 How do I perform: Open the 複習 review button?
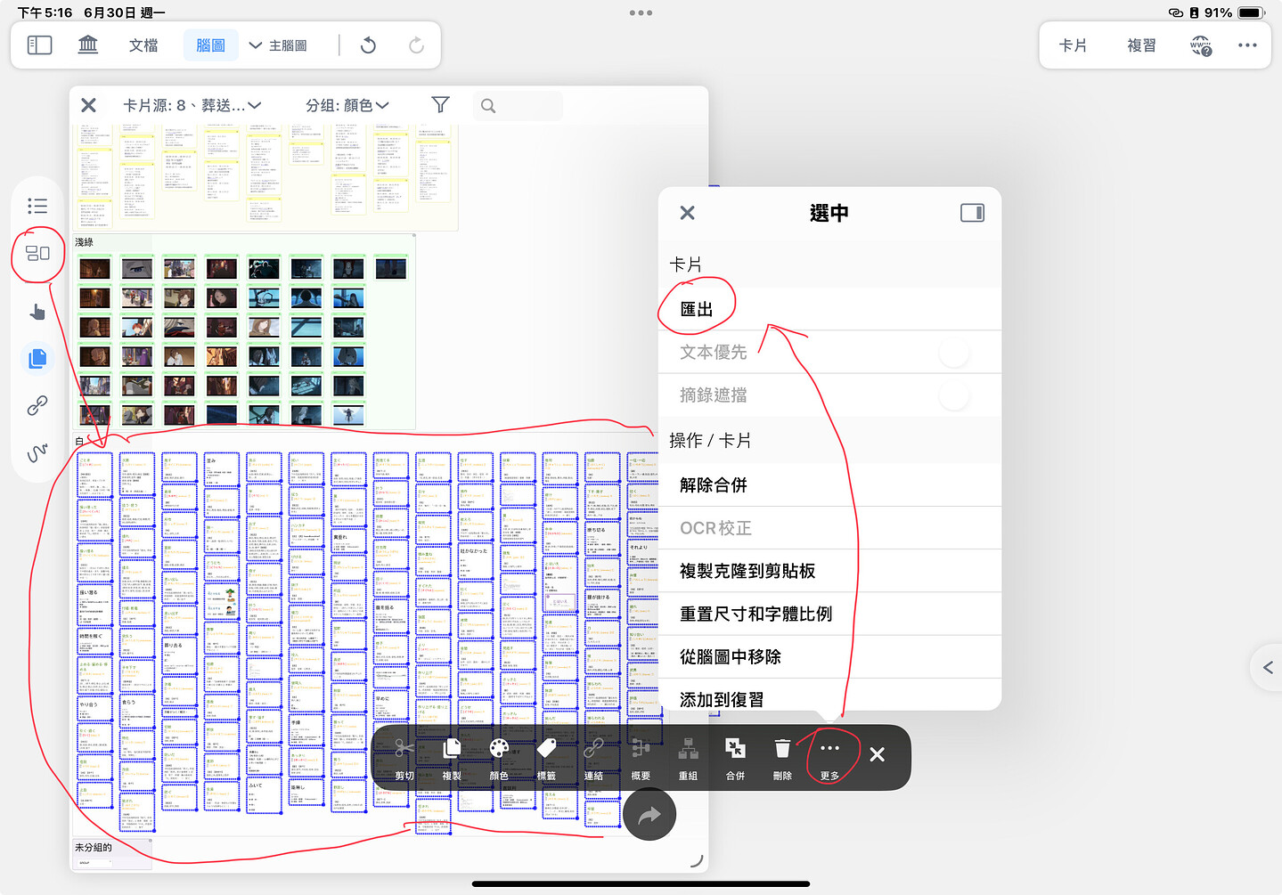[x=1141, y=45]
